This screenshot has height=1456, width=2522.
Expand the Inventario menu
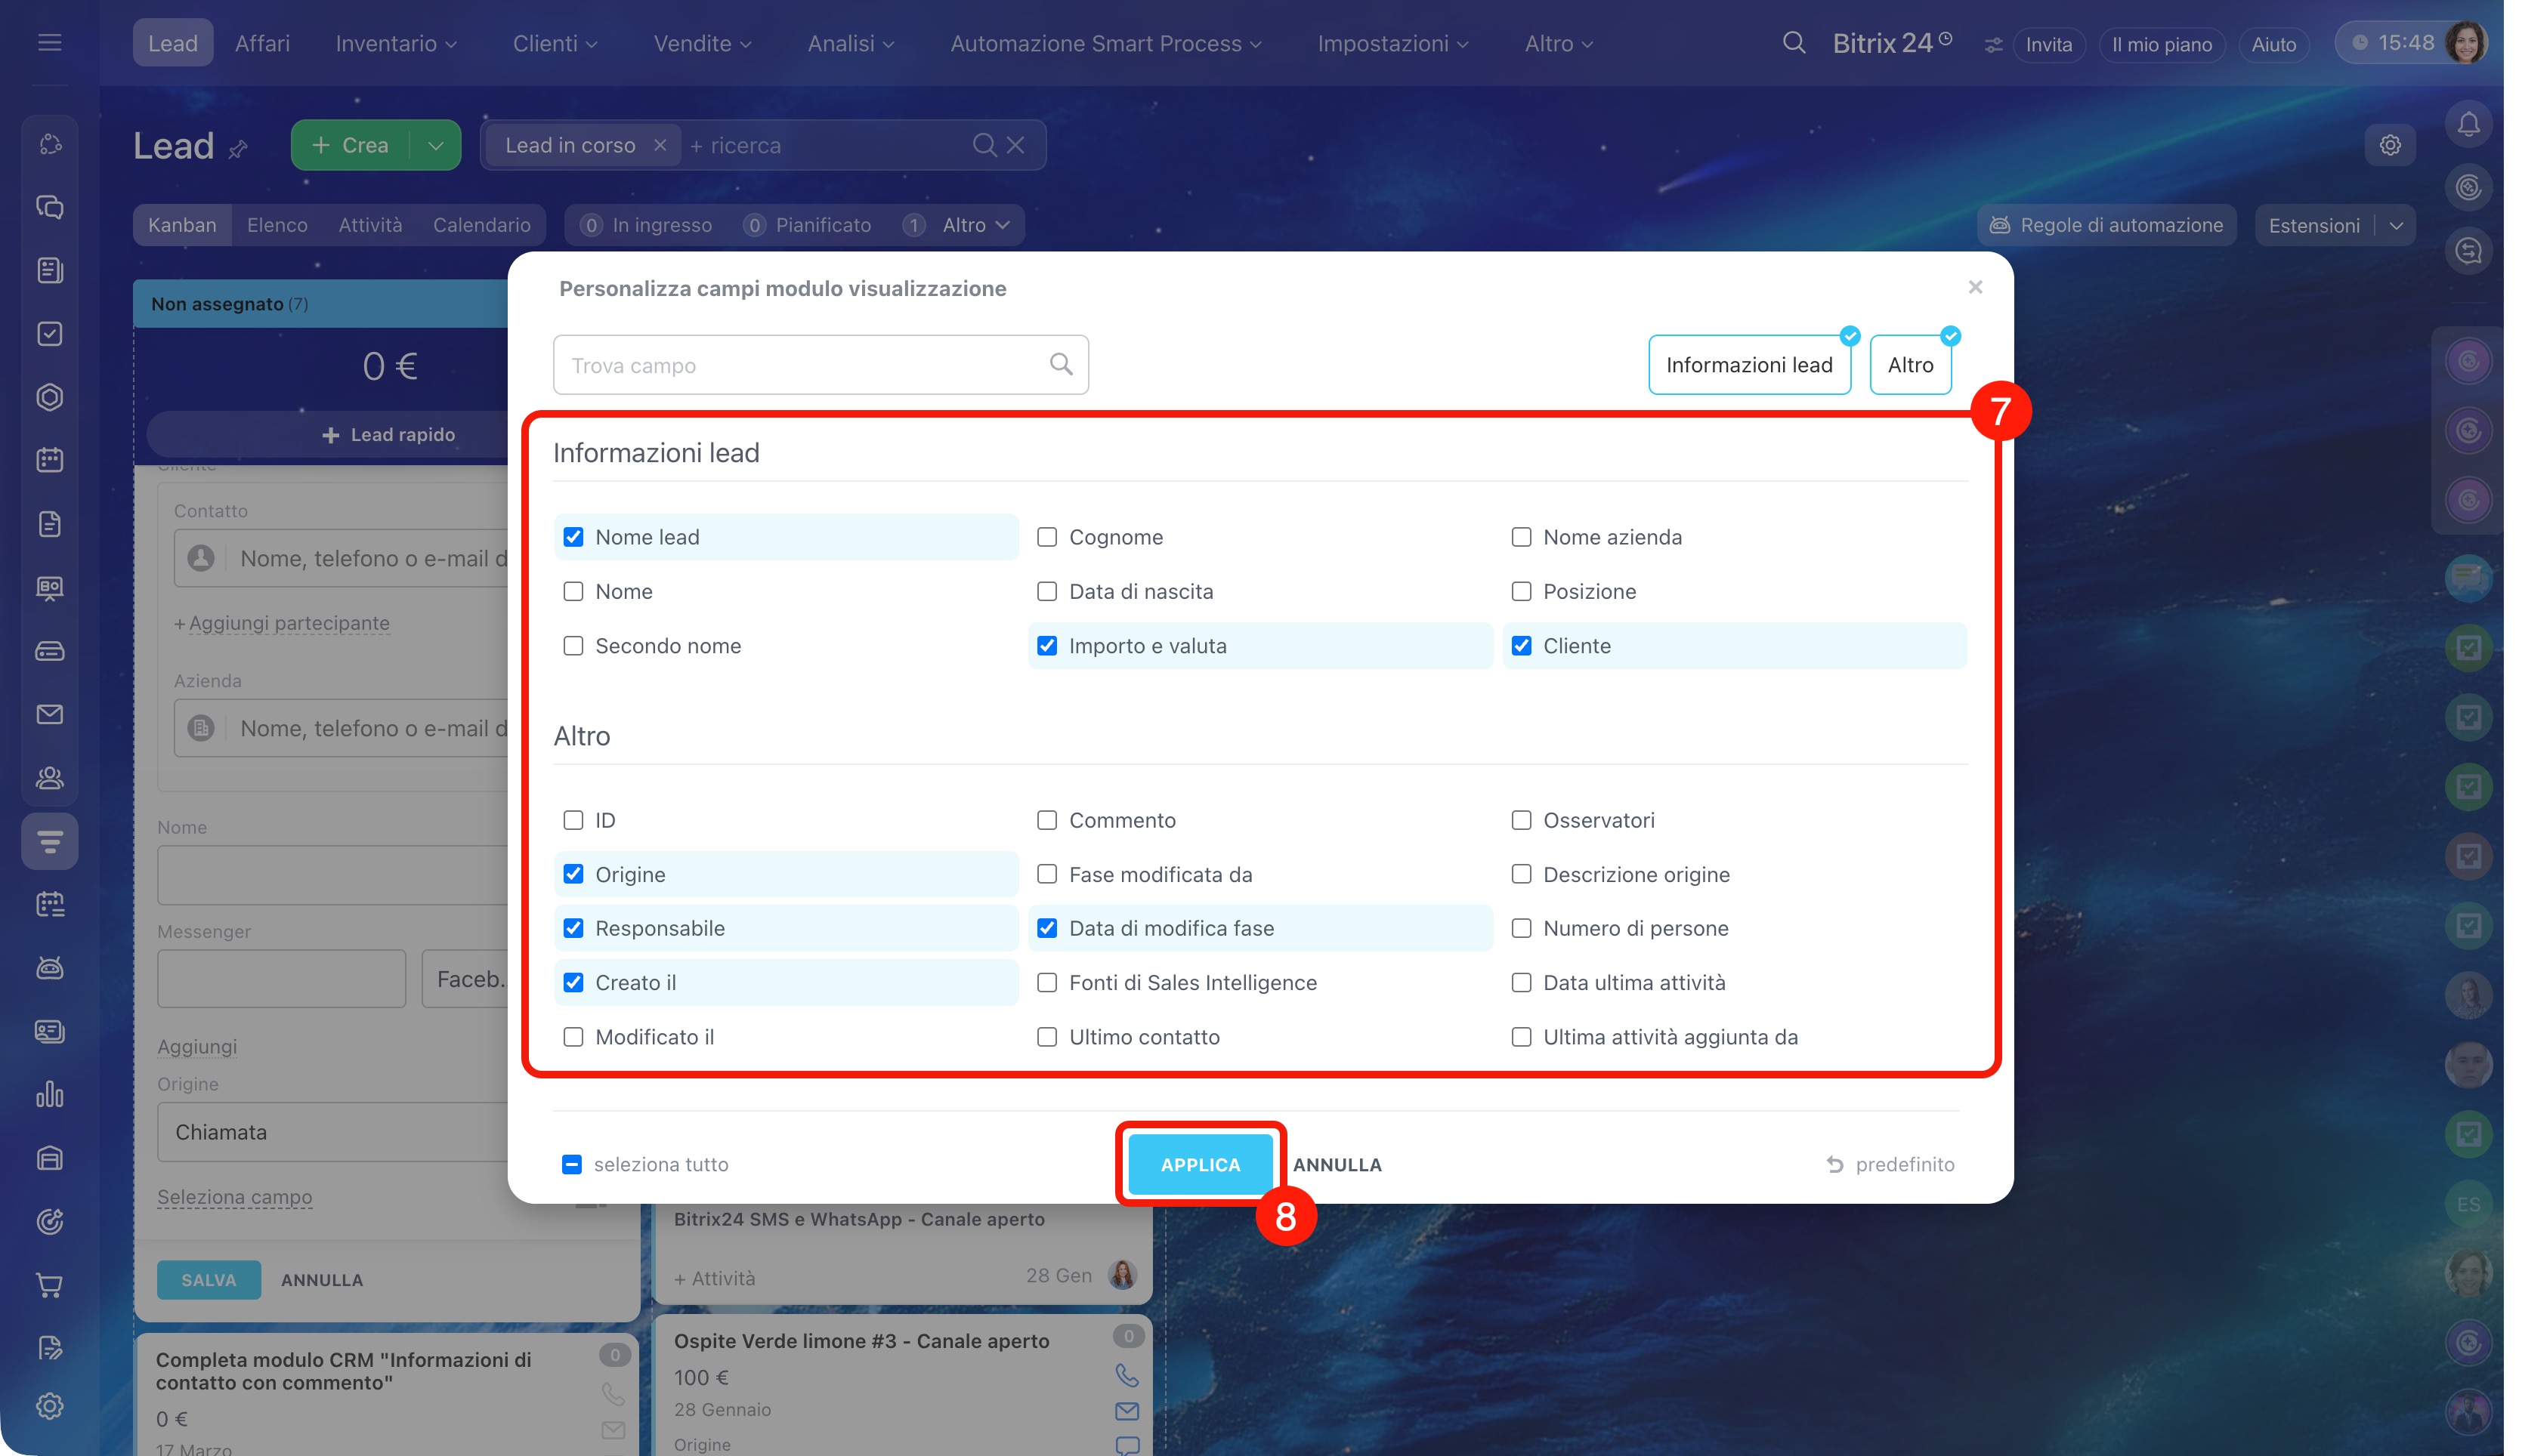(x=395, y=43)
